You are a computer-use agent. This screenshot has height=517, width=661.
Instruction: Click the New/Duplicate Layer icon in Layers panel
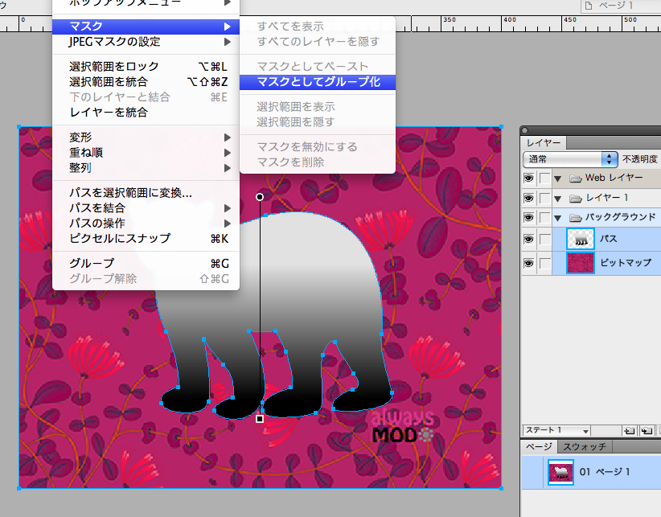click(628, 431)
